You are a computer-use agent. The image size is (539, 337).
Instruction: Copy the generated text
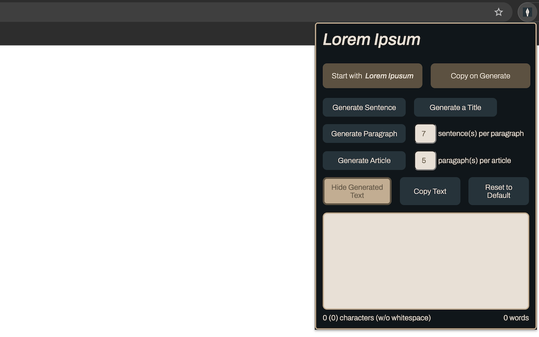(430, 191)
